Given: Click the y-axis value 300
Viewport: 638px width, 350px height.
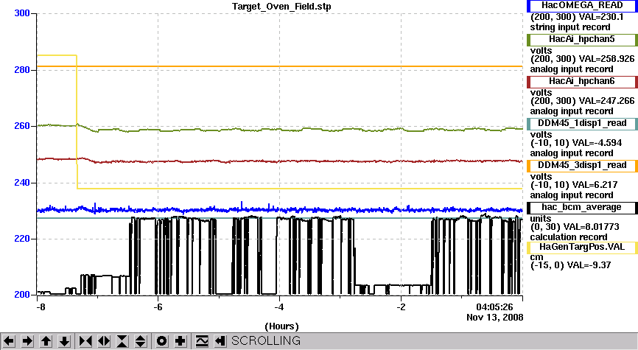Looking at the screenshot, I should pos(22,13).
